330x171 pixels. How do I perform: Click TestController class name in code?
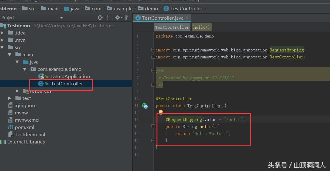click(x=204, y=106)
